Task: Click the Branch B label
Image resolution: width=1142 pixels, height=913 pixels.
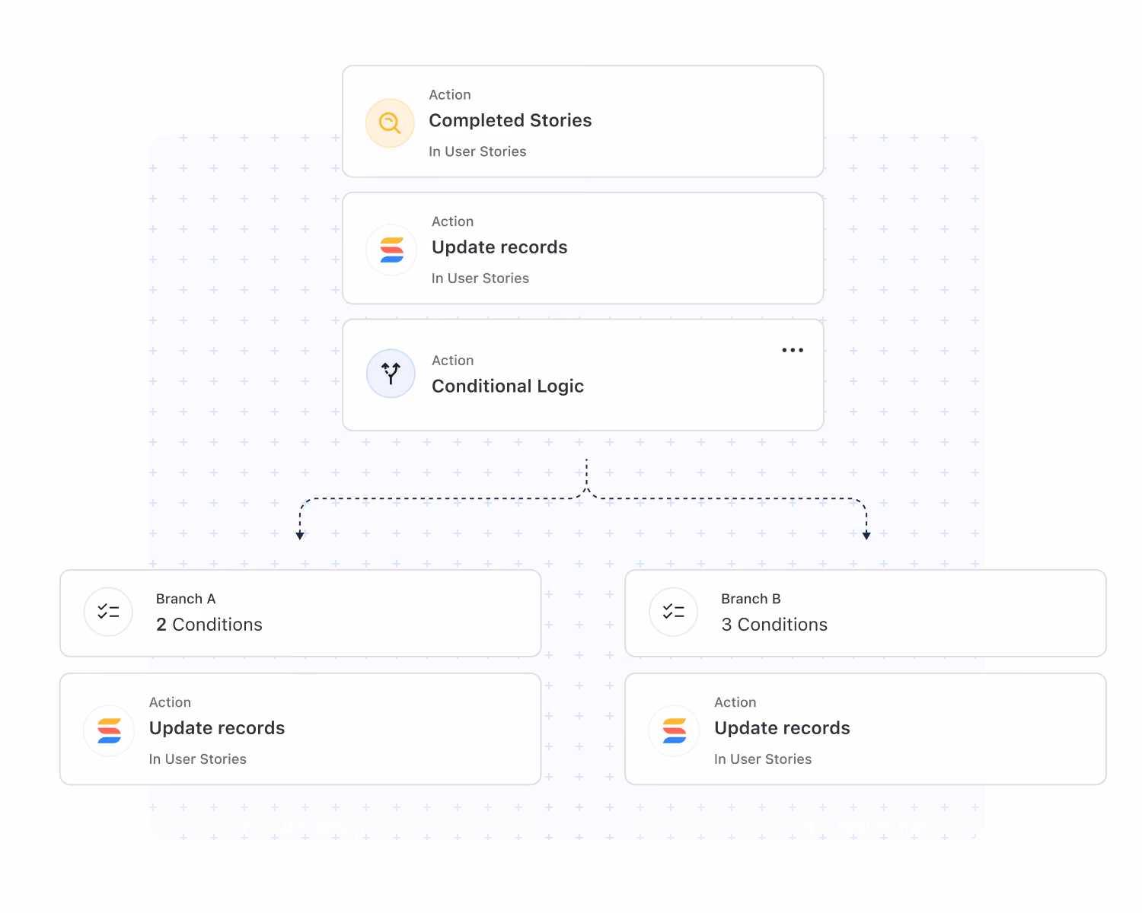Action: coord(751,599)
